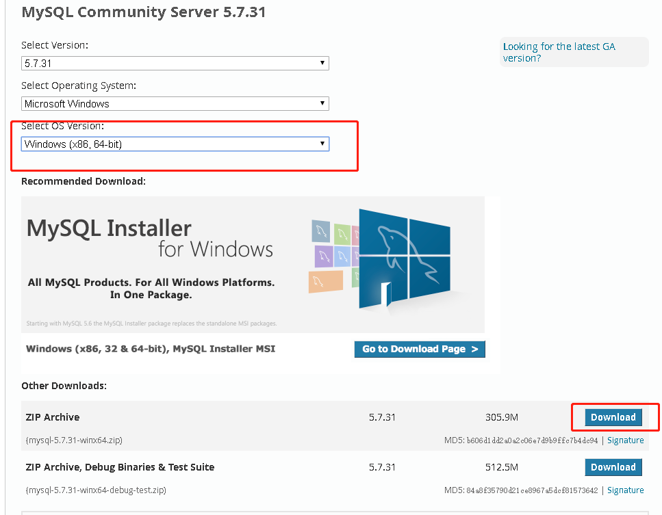The width and height of the screenshot is (662, 515).
Task: Click the 'ZIP Archive' title of the first download row
Action: (52, 418)
